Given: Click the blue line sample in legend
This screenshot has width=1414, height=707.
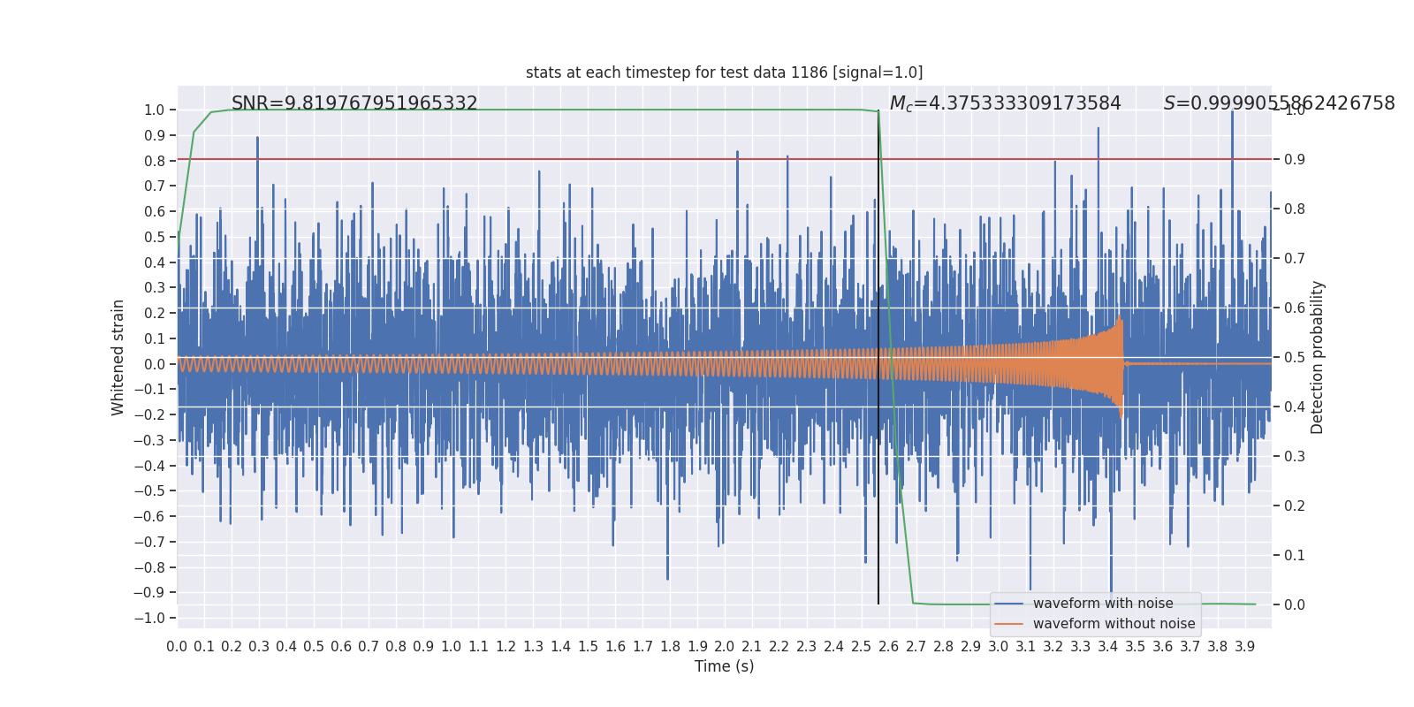Looking at the screenshot, I should click(x=1008, y=604).
